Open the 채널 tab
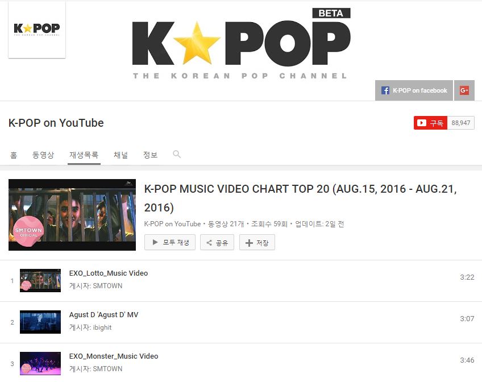 point(121,155)
